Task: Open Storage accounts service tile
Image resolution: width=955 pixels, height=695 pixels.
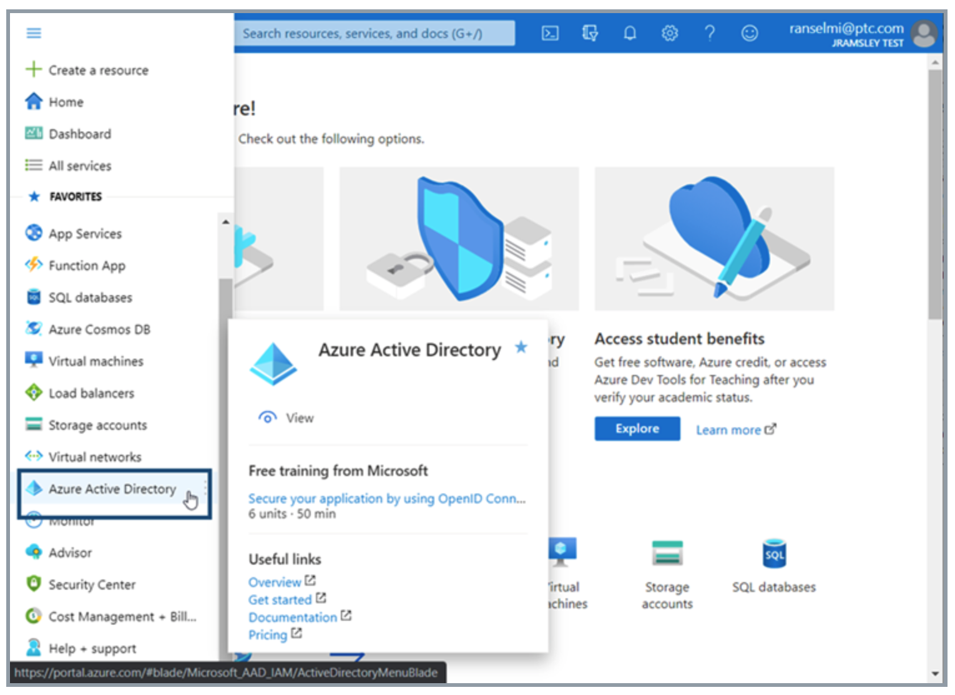Action: tap(667, 575)
